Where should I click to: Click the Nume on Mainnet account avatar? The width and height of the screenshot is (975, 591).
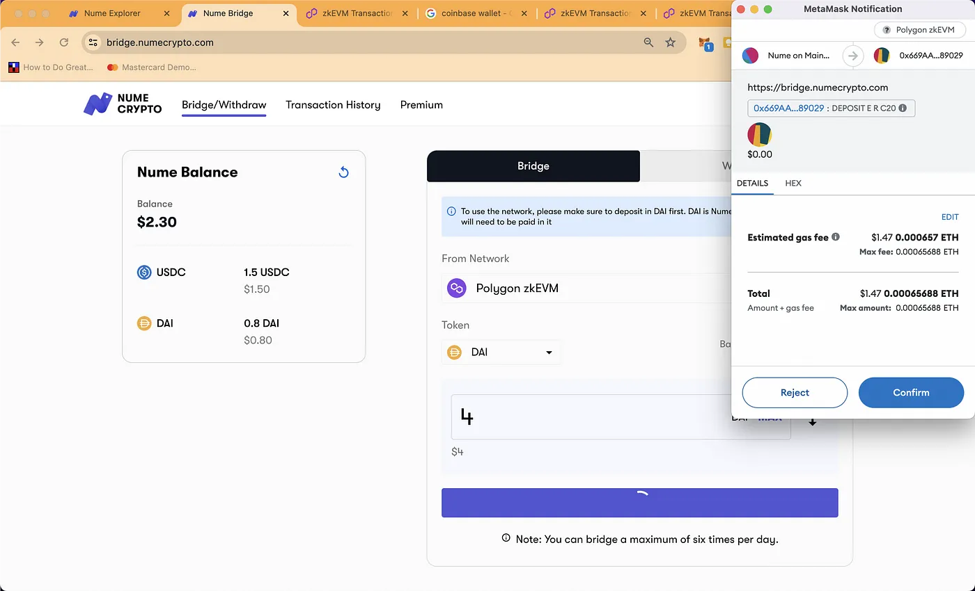[x=750, y=56]
